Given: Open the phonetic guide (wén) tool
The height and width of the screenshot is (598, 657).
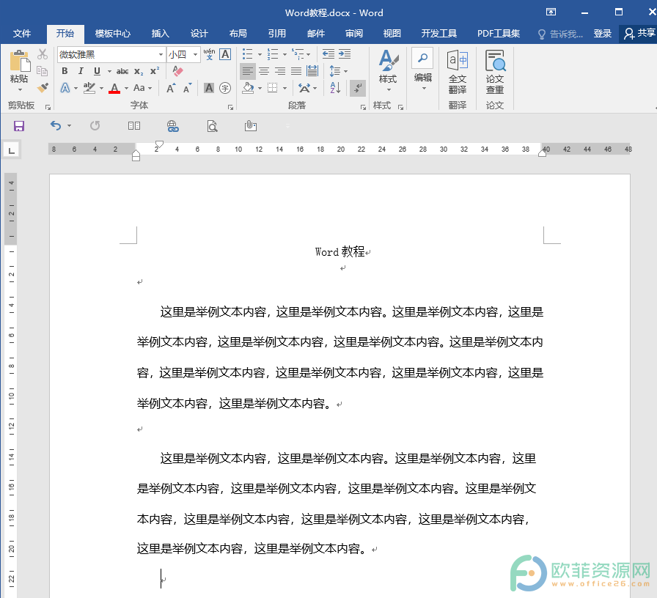Looking at the screenshot, I should pos(209,54).
